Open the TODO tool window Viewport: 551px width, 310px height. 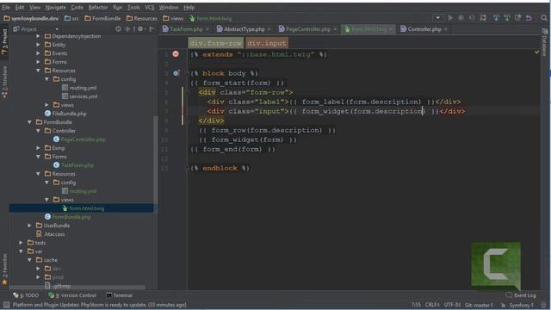(x=26, y=295)
